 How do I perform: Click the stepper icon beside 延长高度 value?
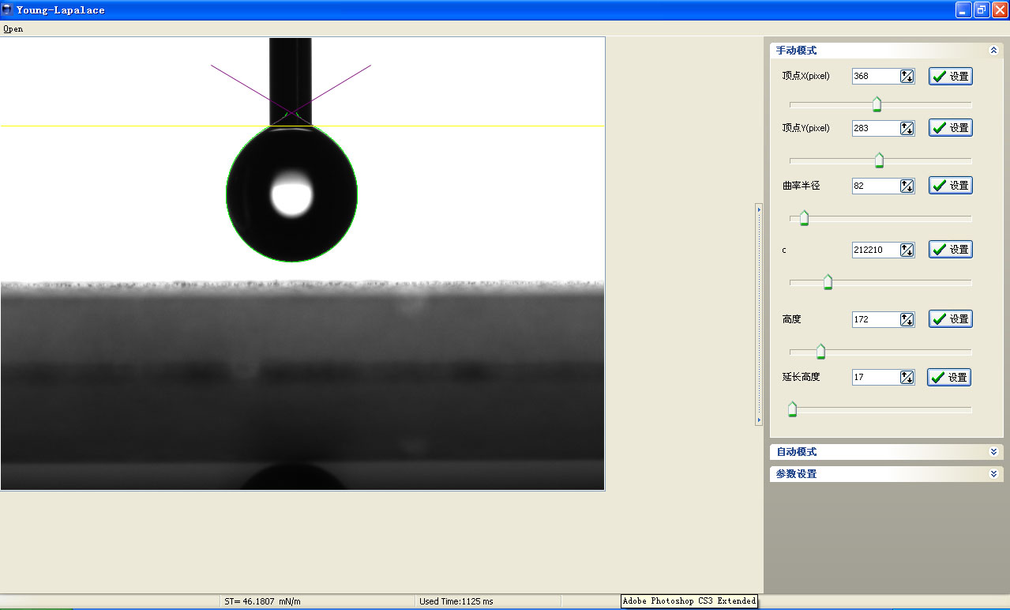[907, 378]
